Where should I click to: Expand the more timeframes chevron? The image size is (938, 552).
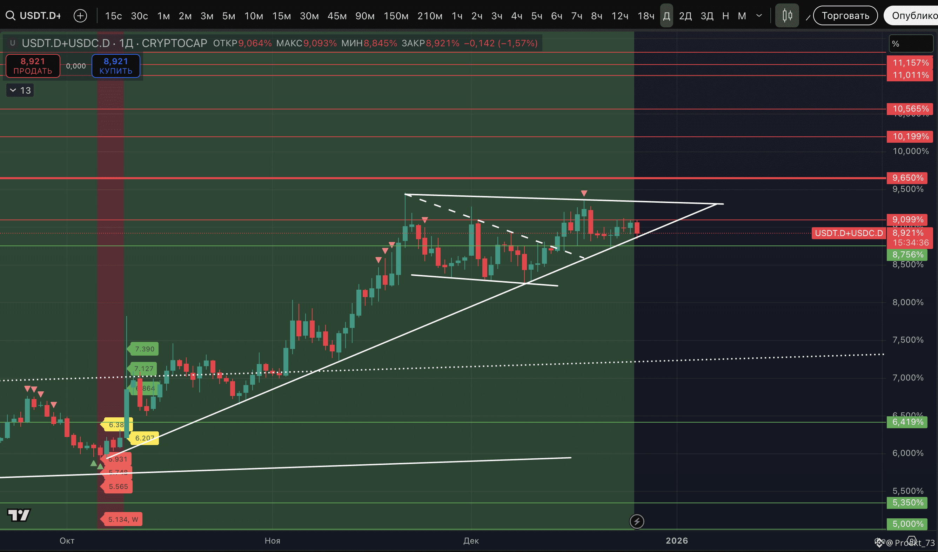pyautogui.click(x=759, y=16)
